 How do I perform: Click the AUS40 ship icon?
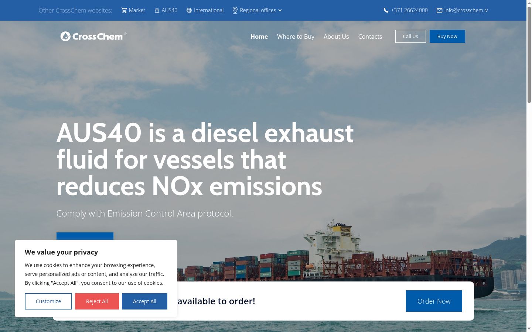[x=157, y=10]
